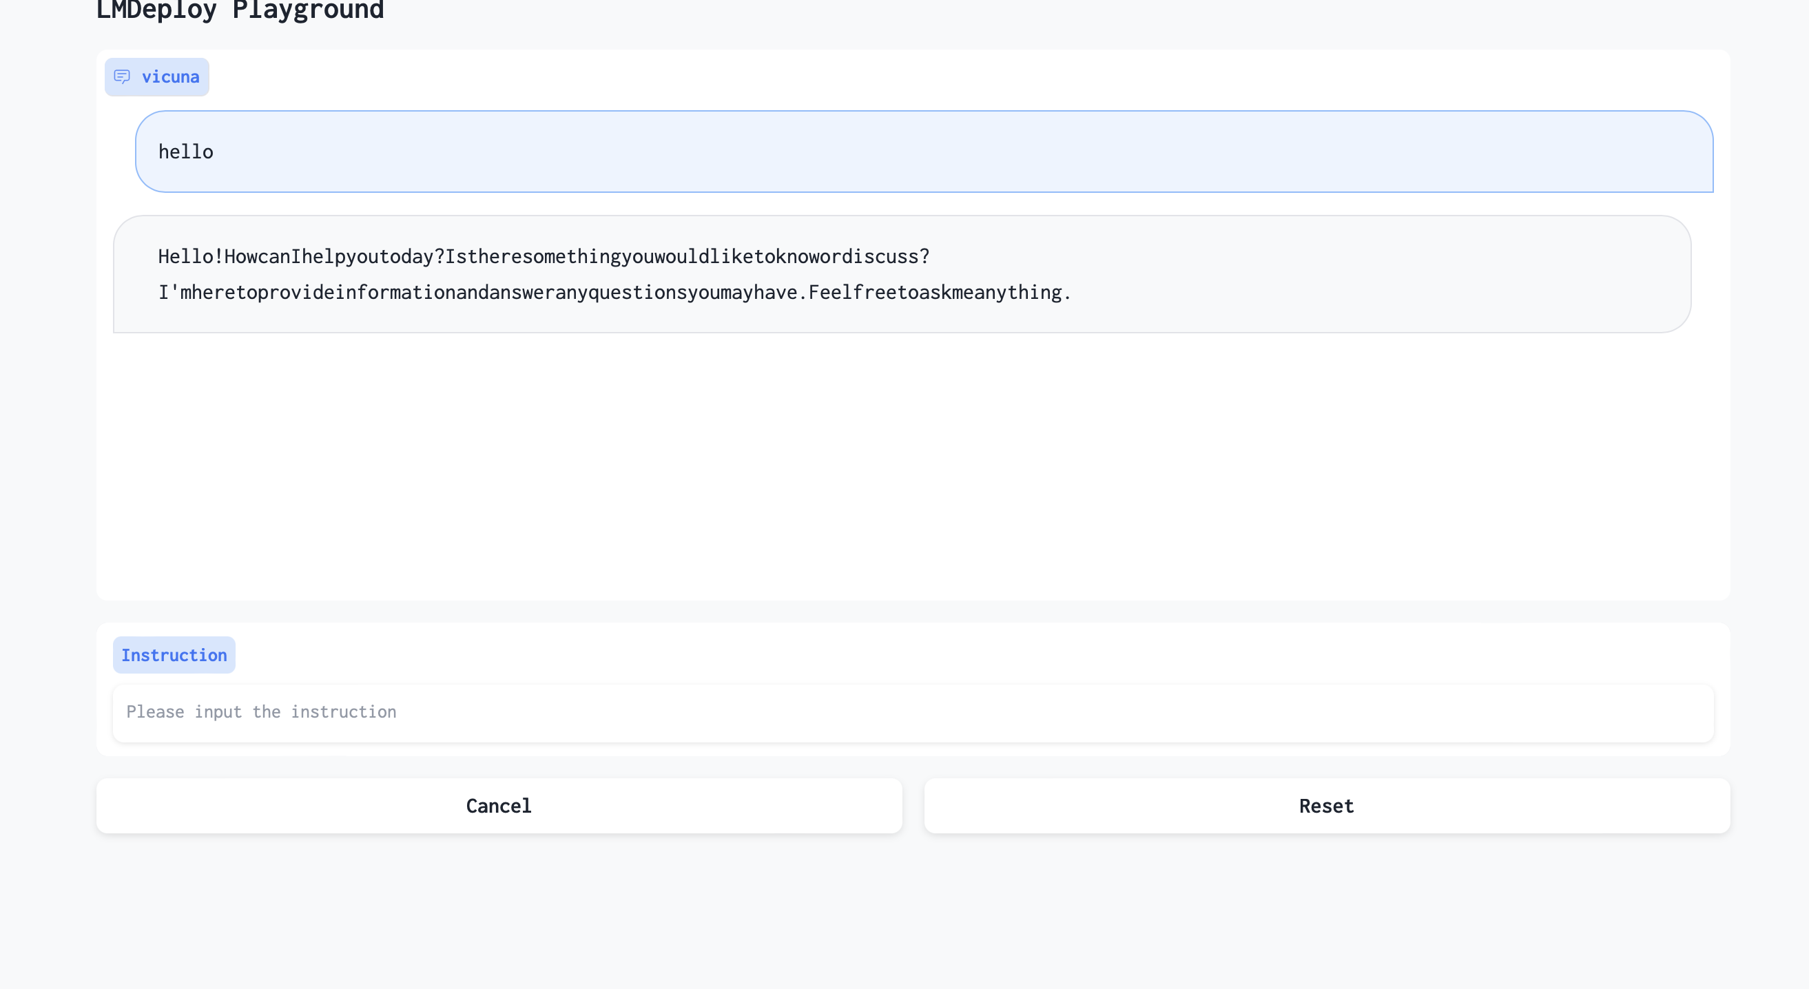
Task: Select the word hello in the user bubble
Action: coord(185,151)
